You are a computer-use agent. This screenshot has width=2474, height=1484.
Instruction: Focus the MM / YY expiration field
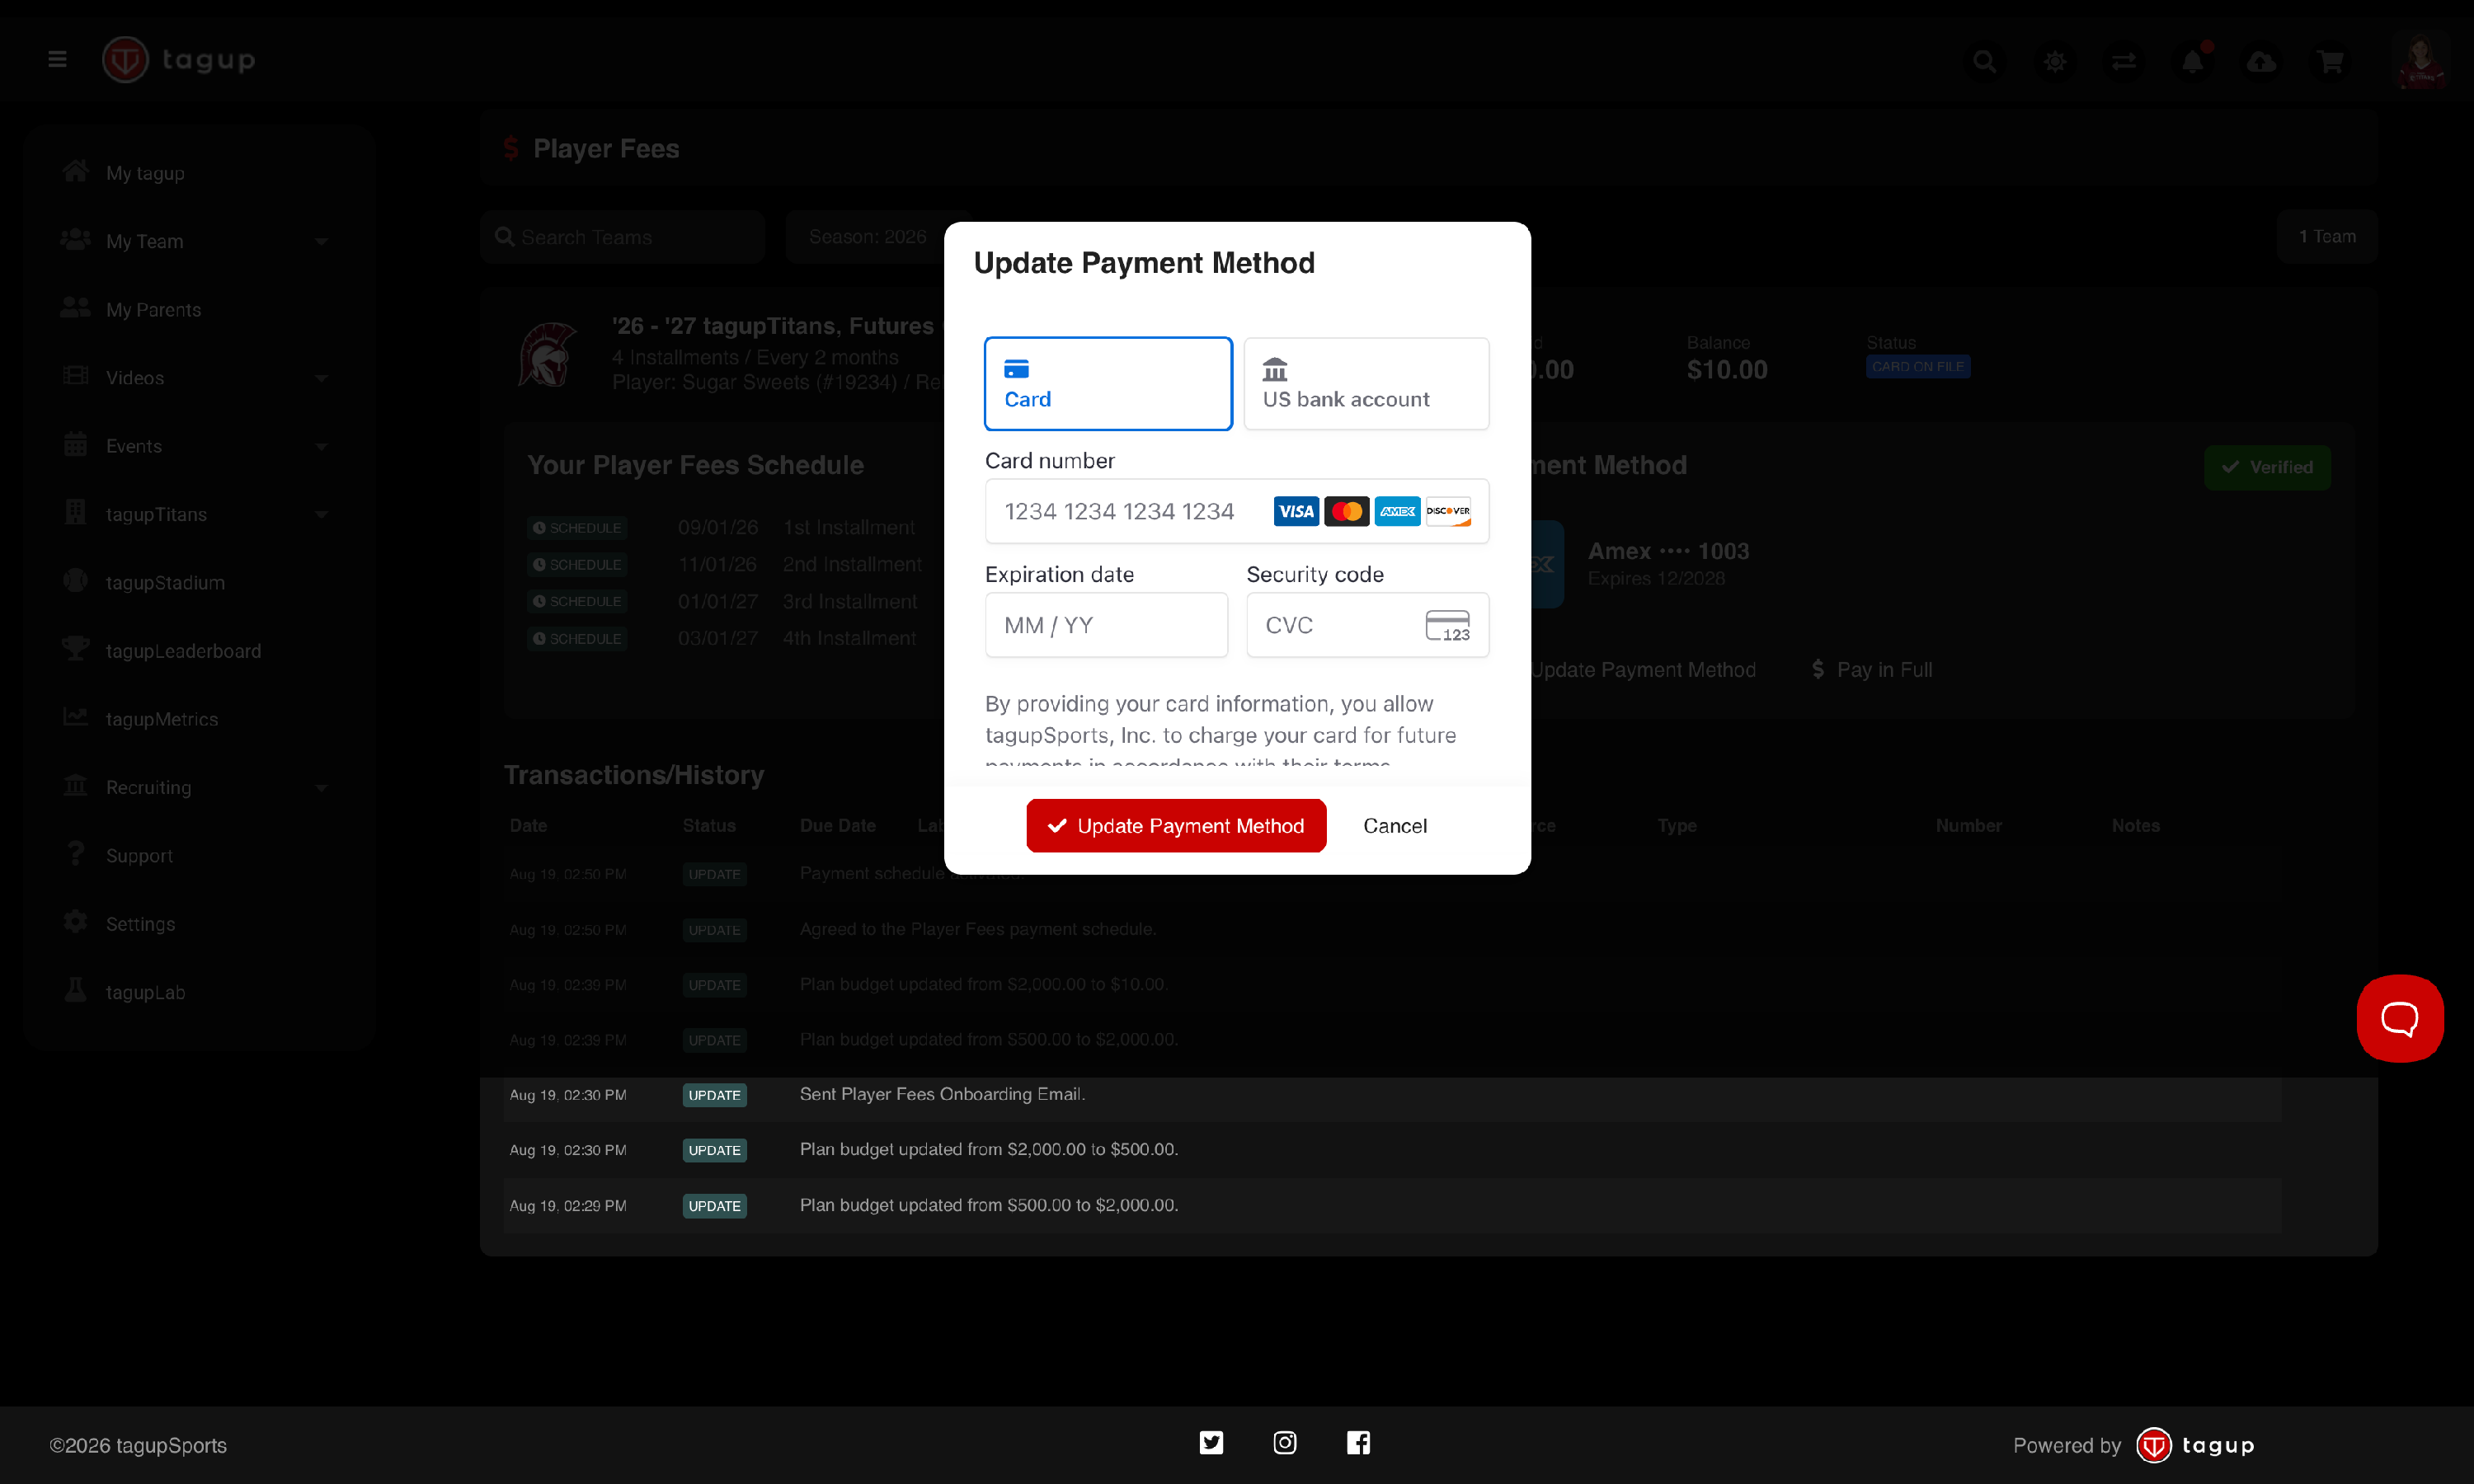point(1106,625)
